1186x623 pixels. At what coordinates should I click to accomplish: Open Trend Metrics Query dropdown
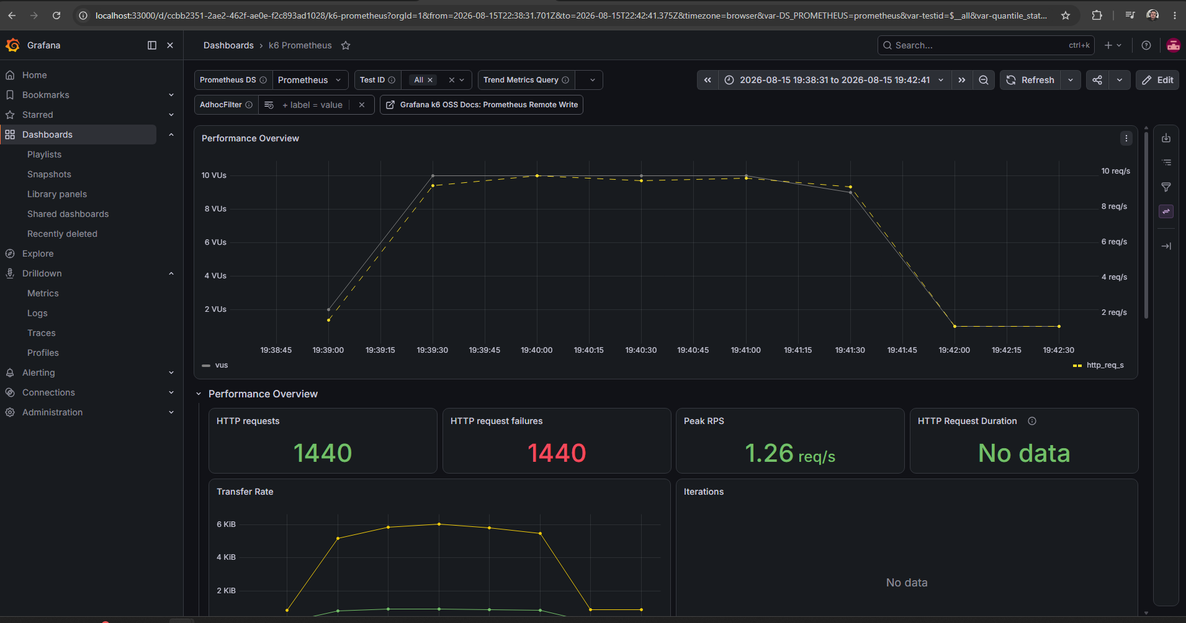pyautogui.click(x=589, y=80)
